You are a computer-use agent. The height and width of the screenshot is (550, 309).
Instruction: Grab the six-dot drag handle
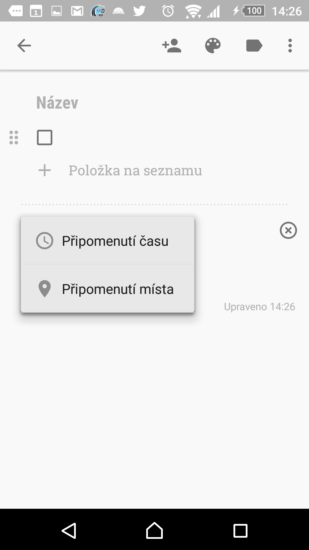tap(14, 137)
